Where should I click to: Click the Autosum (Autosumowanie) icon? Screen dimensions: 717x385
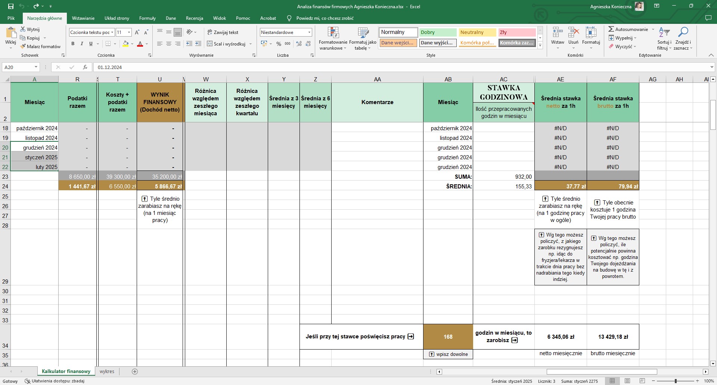(x=611, y=29)
